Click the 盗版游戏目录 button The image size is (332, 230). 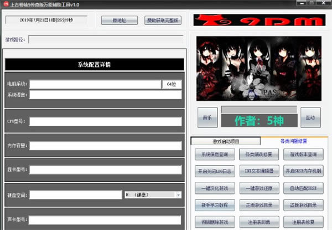[303, 205]
